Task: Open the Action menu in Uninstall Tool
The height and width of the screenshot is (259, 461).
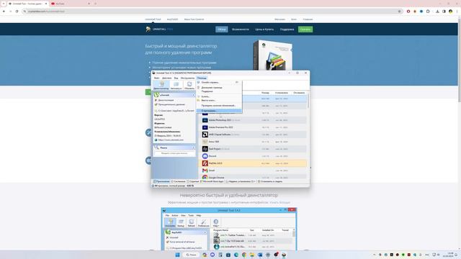Action: [x=166, y=78]
